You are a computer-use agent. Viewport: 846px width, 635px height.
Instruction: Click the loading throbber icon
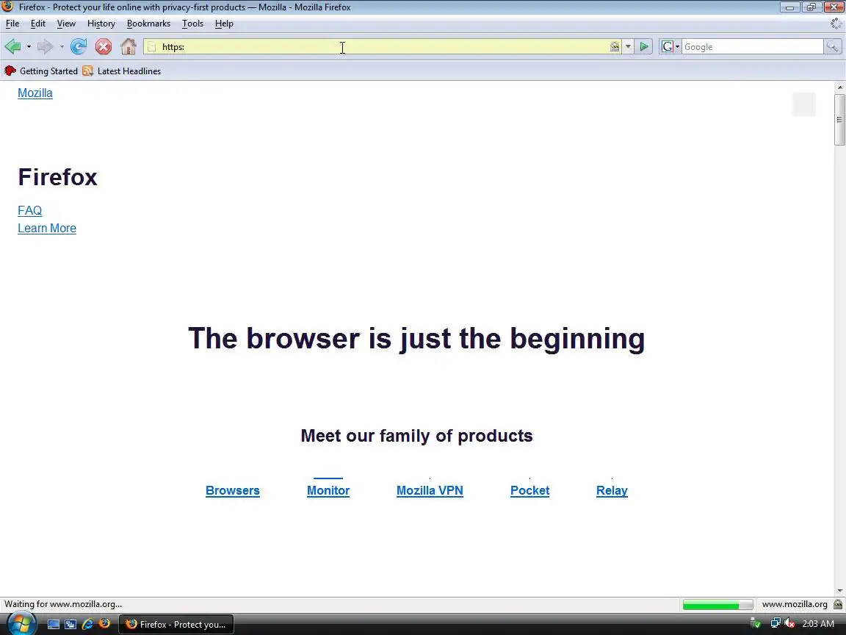click(x=836, y=24)
